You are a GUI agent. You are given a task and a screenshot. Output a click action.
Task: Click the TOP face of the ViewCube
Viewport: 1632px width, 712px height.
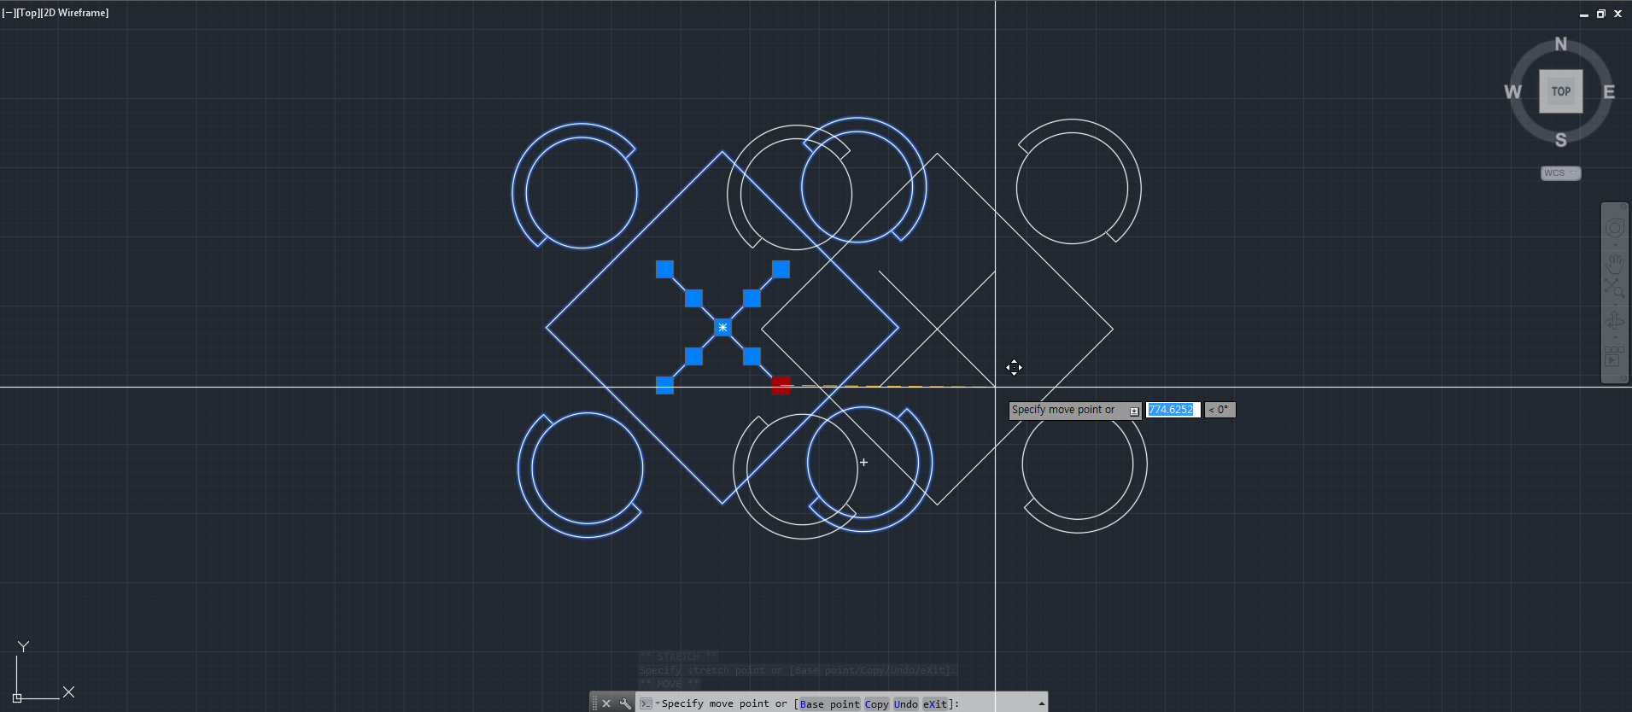[x=1560, y=91]
